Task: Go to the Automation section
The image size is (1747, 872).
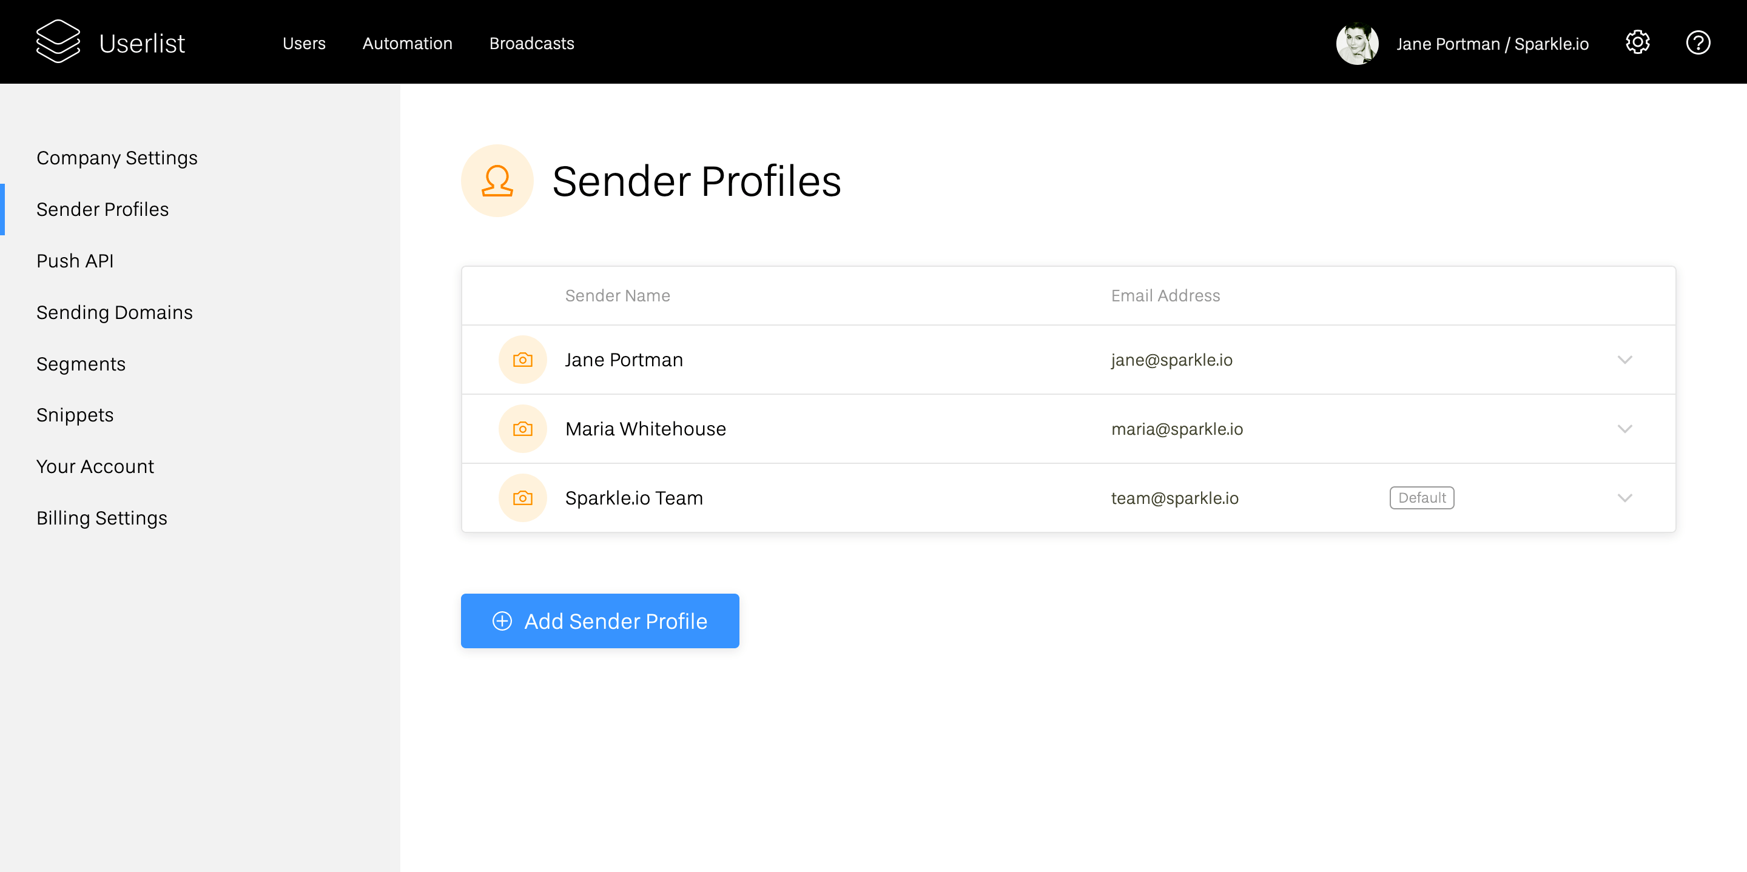Action: [407, 44]
